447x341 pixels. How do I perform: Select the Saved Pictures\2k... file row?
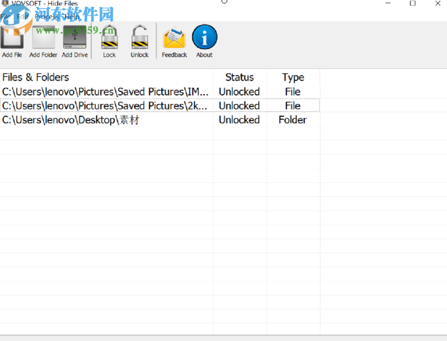[160, 106]
